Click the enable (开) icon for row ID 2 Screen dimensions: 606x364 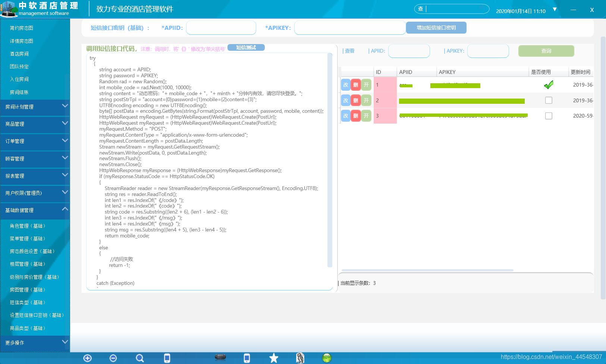pyautogui.click(x=366, y=100)
